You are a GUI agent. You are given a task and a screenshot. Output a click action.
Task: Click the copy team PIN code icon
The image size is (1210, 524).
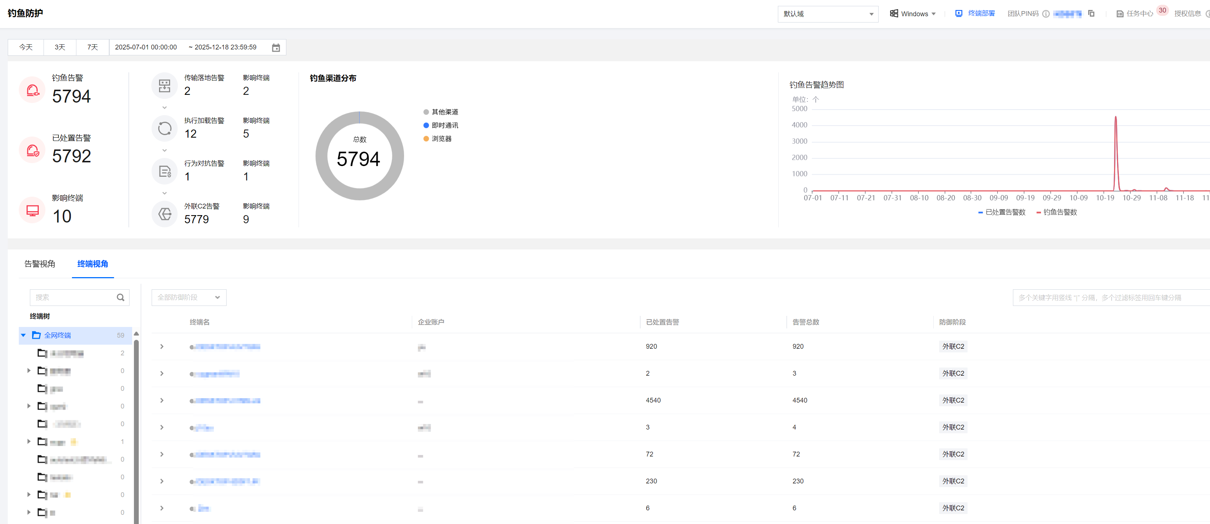pyautogui.click(x=1091, y=14)
